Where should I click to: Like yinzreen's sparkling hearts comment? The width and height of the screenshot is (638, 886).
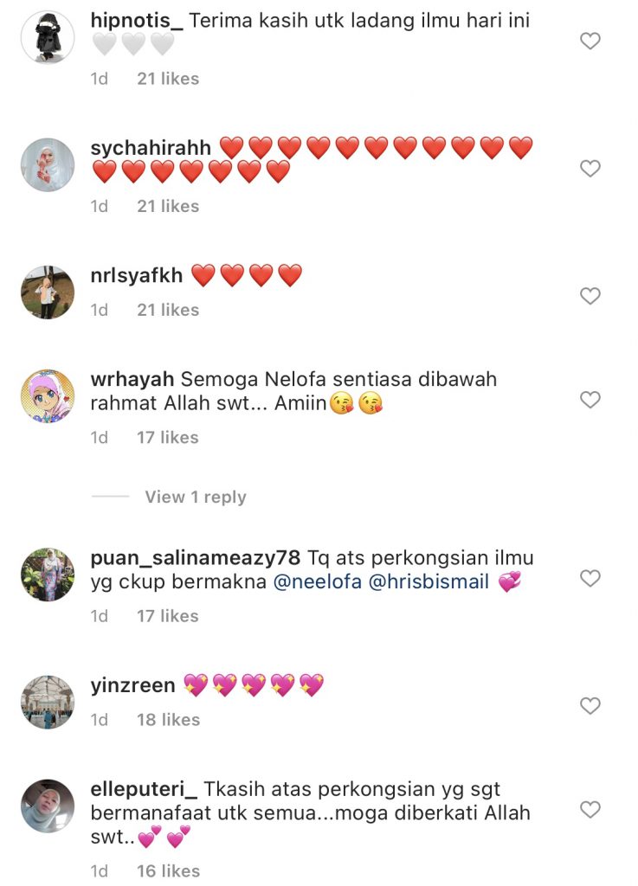590,706
